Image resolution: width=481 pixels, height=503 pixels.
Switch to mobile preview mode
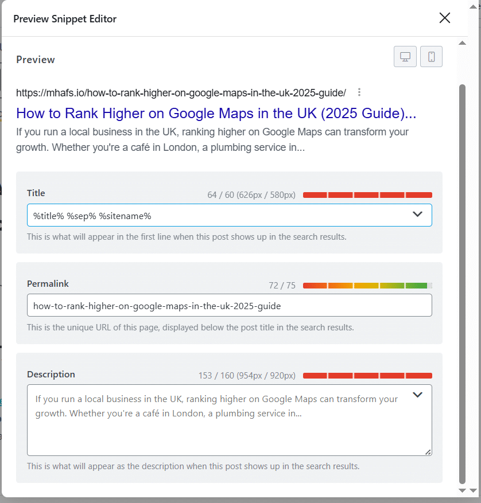(x=432, y=57)
